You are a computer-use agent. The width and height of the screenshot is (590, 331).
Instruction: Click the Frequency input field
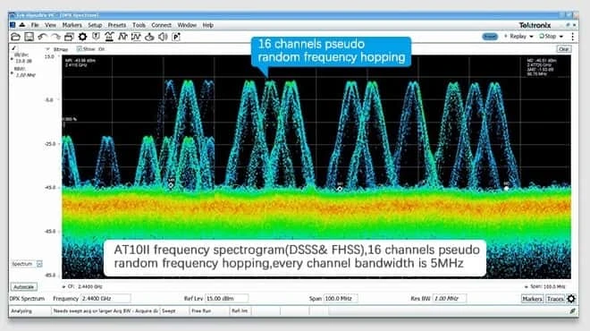(105, 299)
